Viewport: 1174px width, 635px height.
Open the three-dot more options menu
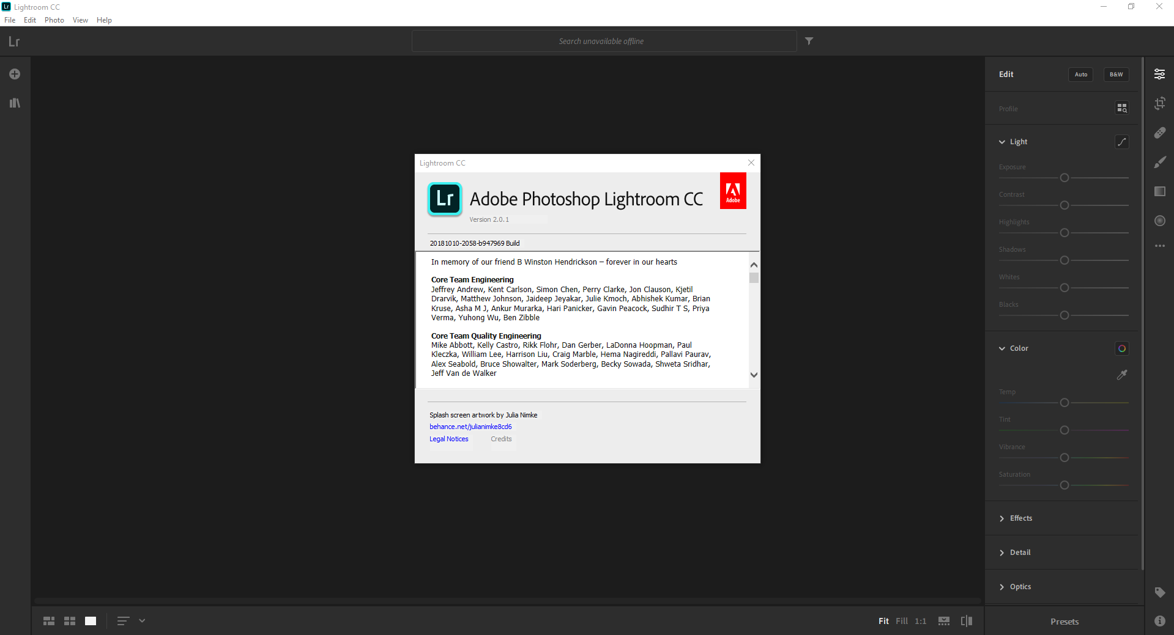(1159, 246)
